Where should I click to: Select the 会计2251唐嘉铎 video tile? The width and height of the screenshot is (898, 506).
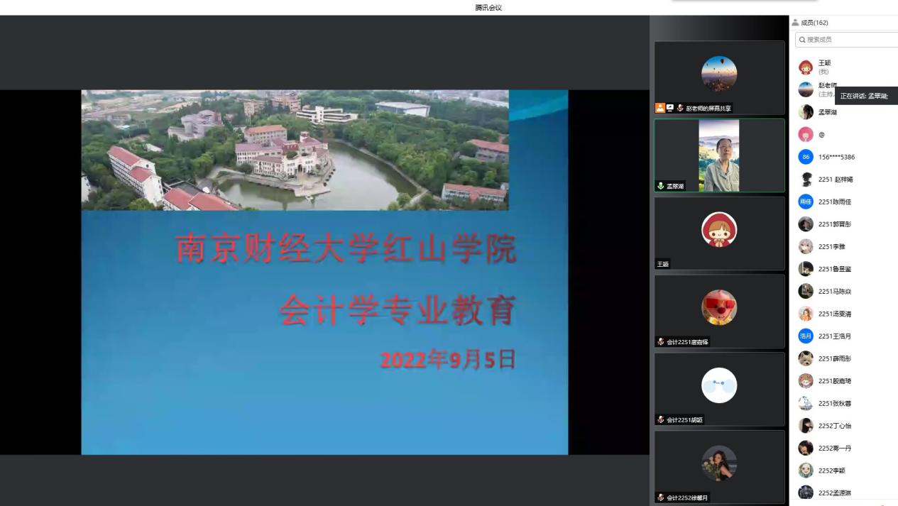point(718,309)
